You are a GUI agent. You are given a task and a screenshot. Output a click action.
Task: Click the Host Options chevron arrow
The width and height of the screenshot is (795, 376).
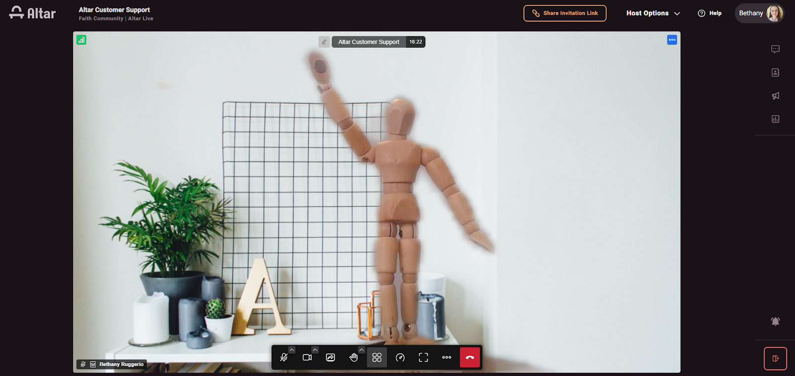677,13
